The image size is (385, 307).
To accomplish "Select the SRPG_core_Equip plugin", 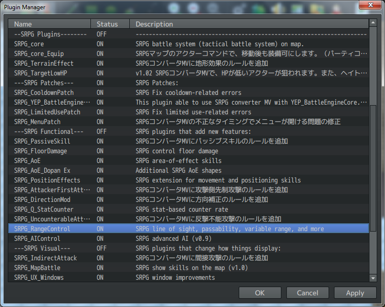I will tap(188, 54).
